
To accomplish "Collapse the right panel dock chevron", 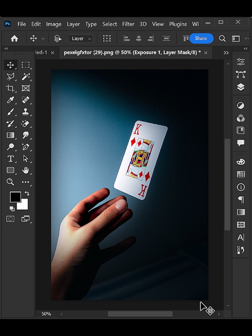I will coord(245,49).
